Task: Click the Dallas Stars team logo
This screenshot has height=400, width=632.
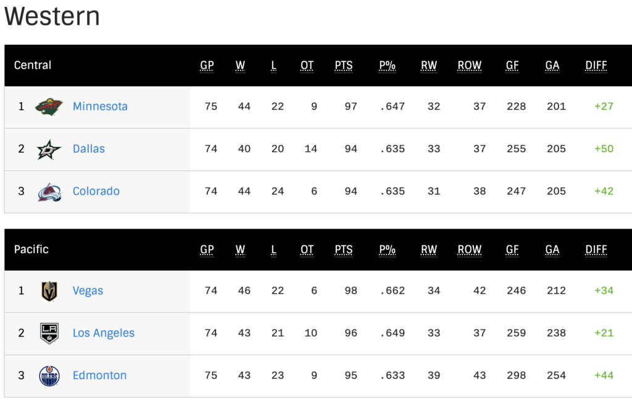Action: pyautogui.click(x=49, y=149)
